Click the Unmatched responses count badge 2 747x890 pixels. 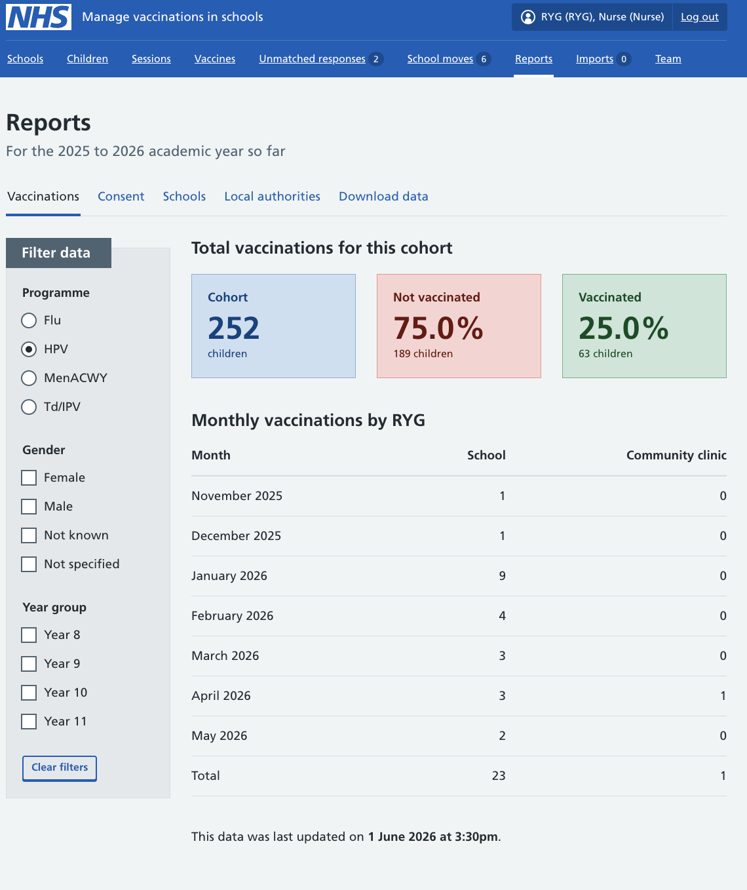tap(376, 59)
